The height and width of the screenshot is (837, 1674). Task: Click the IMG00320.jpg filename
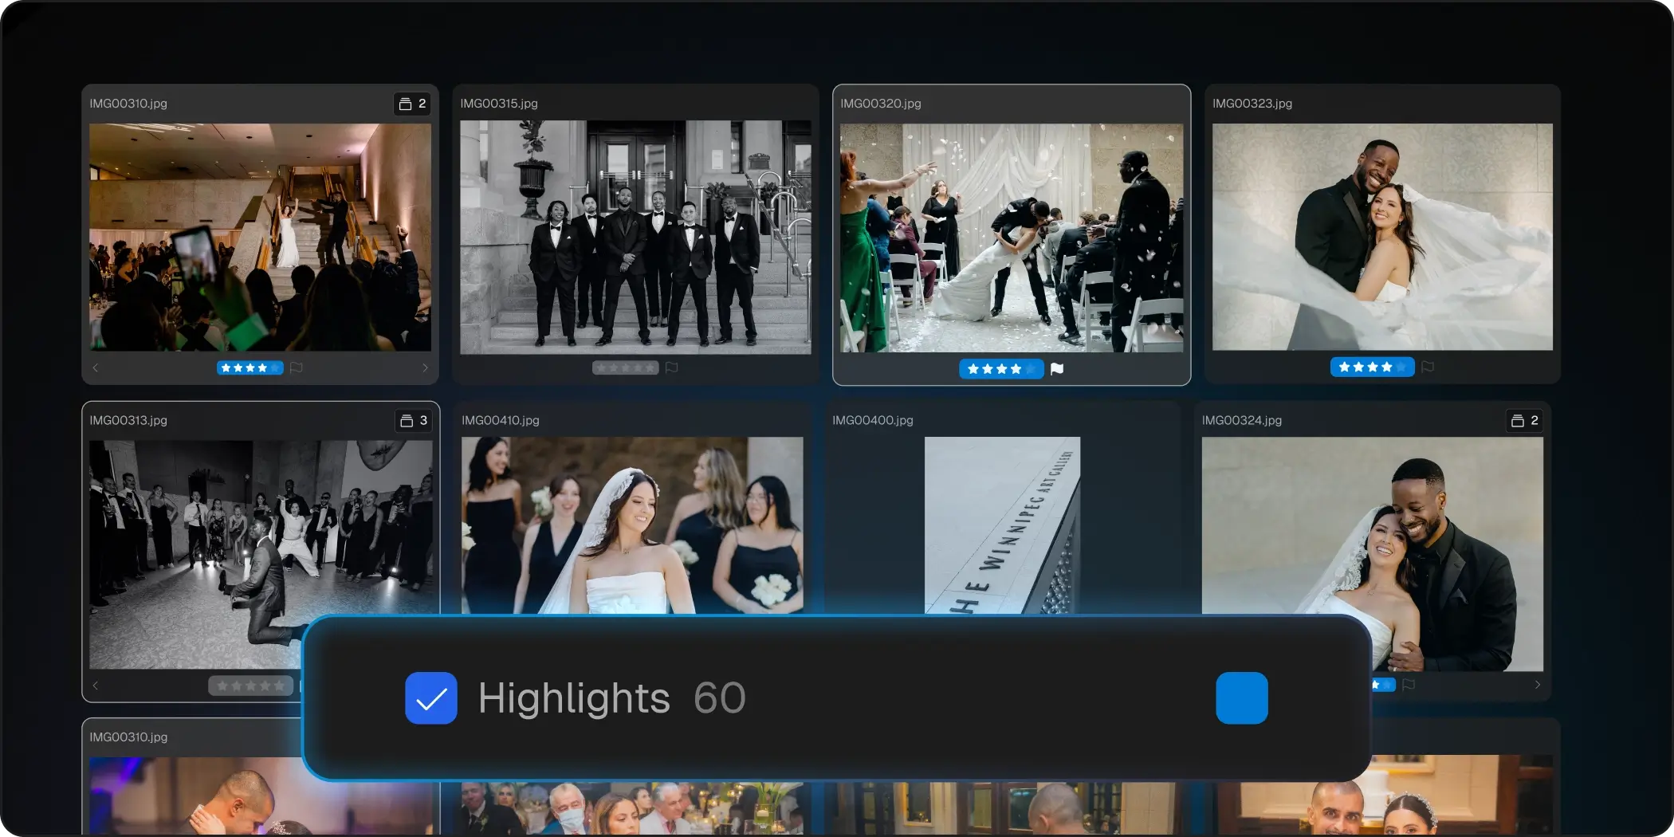(881, 104)
